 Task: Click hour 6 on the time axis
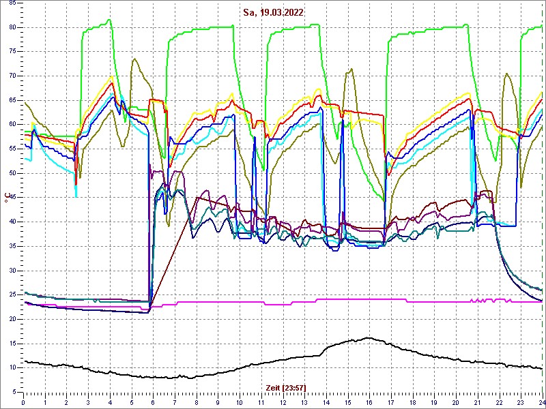pos(153,402)
